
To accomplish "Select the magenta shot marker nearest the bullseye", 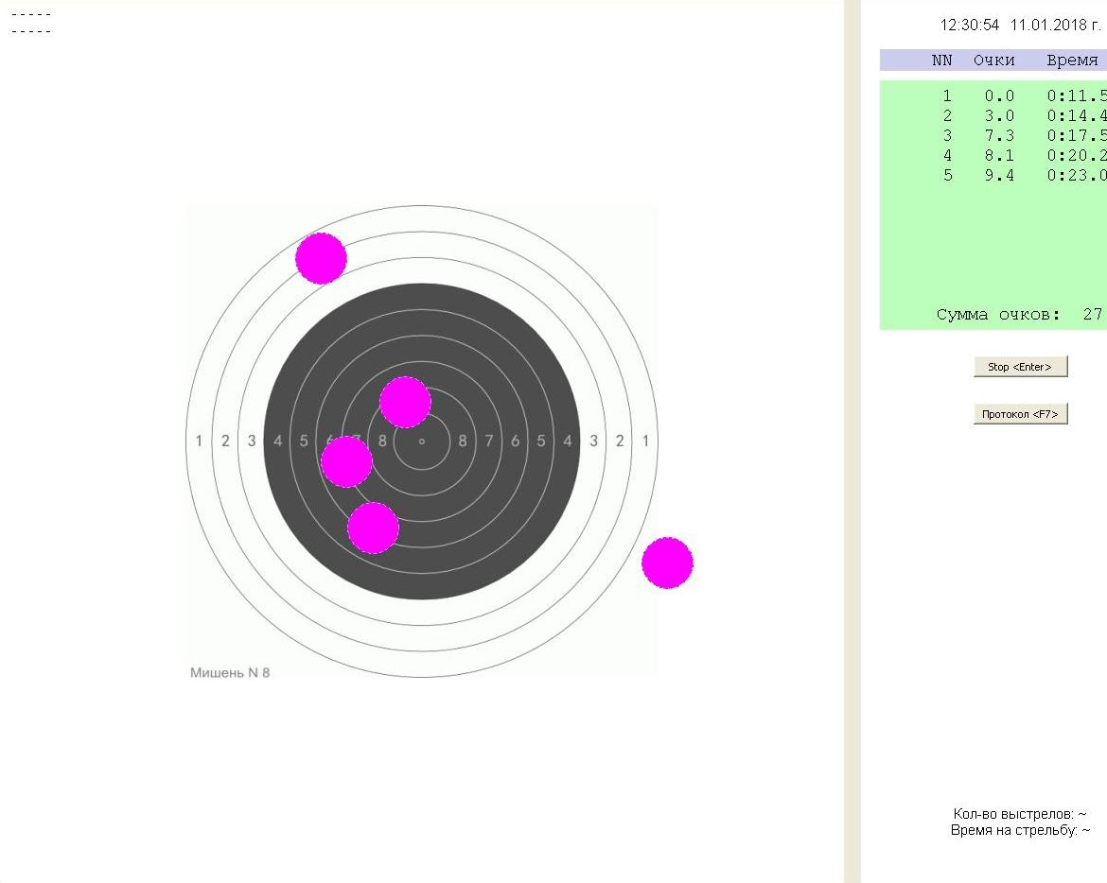I will (x=405, y=402).
